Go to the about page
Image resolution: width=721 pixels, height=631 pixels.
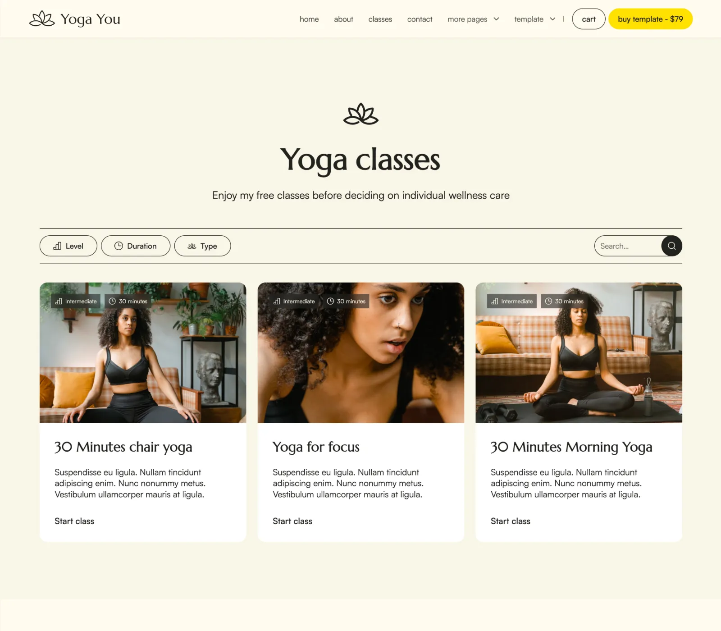(343, 19)
